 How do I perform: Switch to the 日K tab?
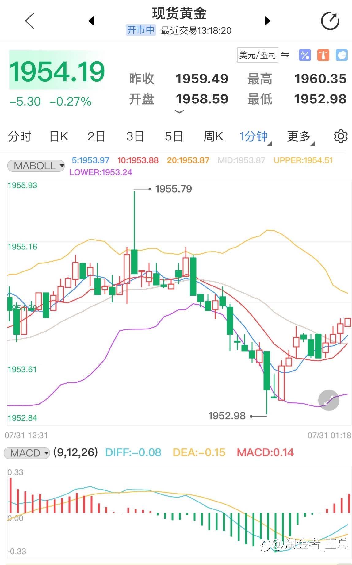pyautogui.click(x=59, y=136)
